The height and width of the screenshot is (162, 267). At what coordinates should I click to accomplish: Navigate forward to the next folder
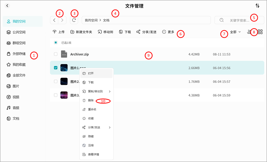[62, 20]
